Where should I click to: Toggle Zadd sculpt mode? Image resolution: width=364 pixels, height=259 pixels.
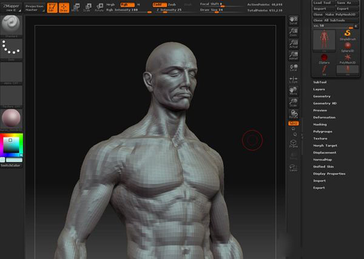tap(158, 4)
